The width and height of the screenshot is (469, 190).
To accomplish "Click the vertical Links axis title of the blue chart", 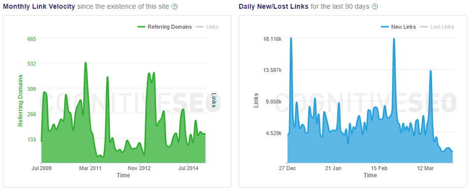I will [256, 101].
